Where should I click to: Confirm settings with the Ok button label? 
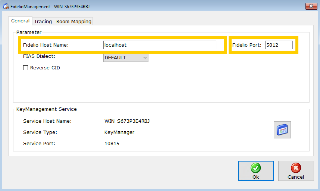point(255,177)
